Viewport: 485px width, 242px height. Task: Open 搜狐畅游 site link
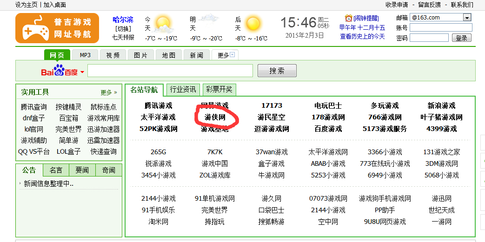pyautogui.click(x=272, y=222)
